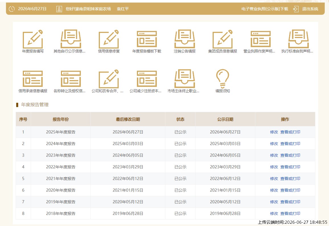Click the 公示日期 column header
Viewport: 329px width, 226px height.
tap(225, 119)
